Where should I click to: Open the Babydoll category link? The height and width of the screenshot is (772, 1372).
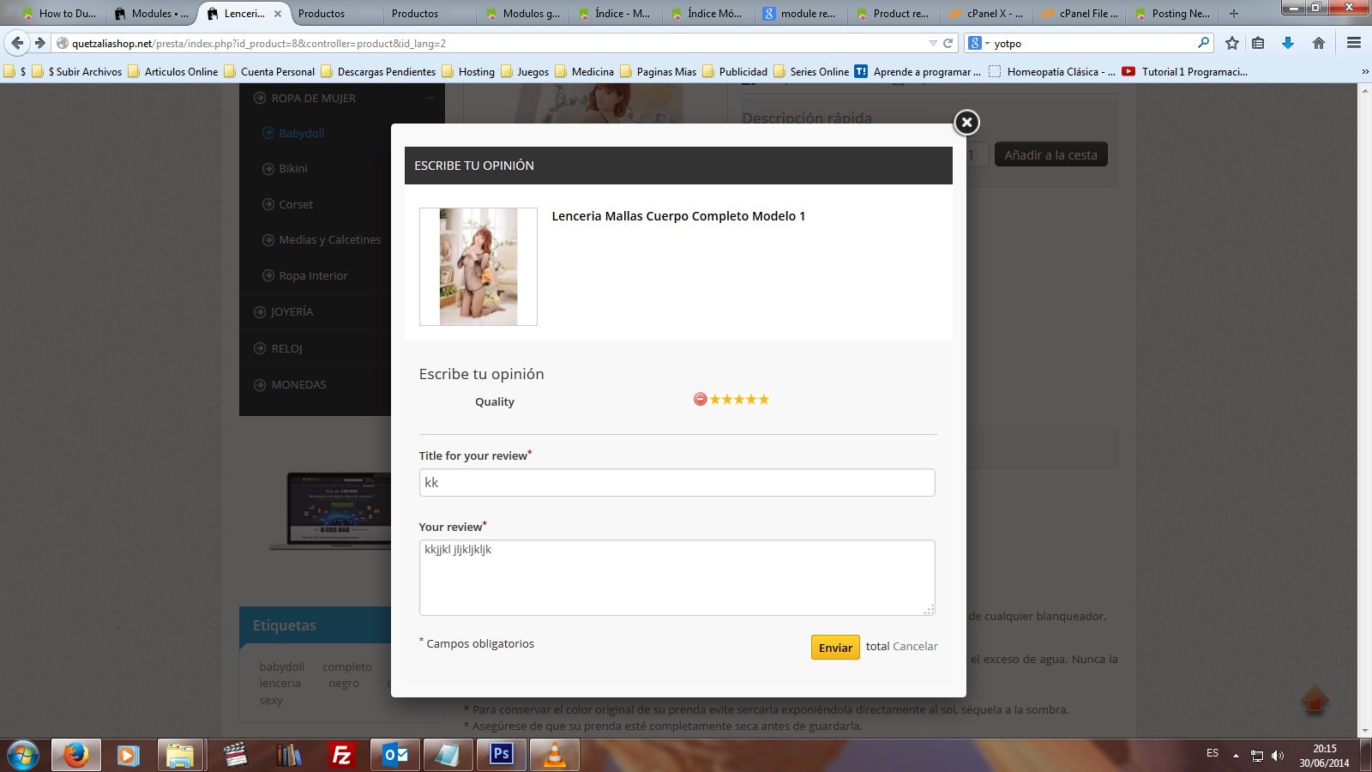(x=301, y=133)
